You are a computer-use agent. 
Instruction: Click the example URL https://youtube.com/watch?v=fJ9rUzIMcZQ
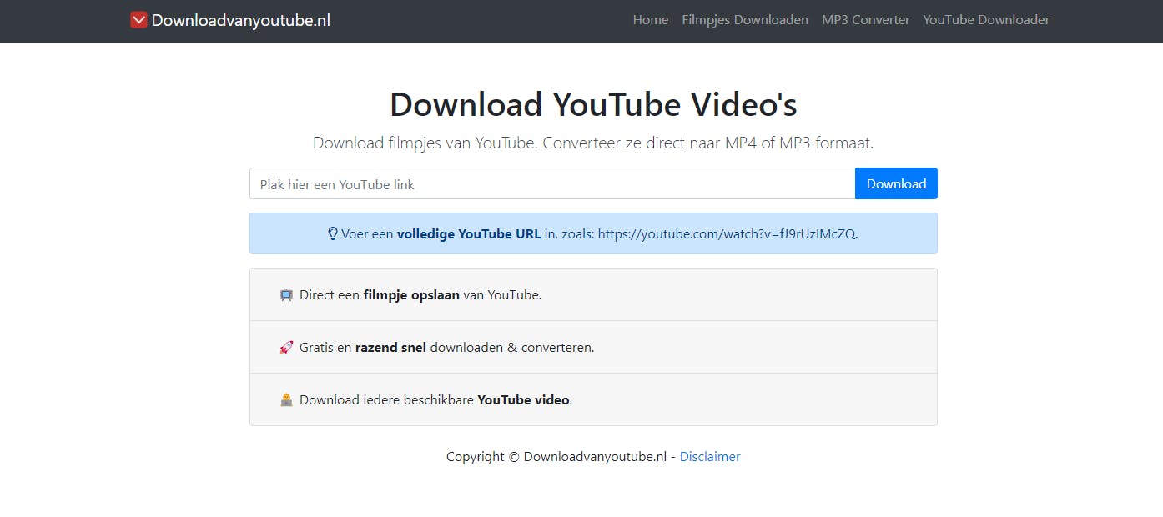pos(727,234)
